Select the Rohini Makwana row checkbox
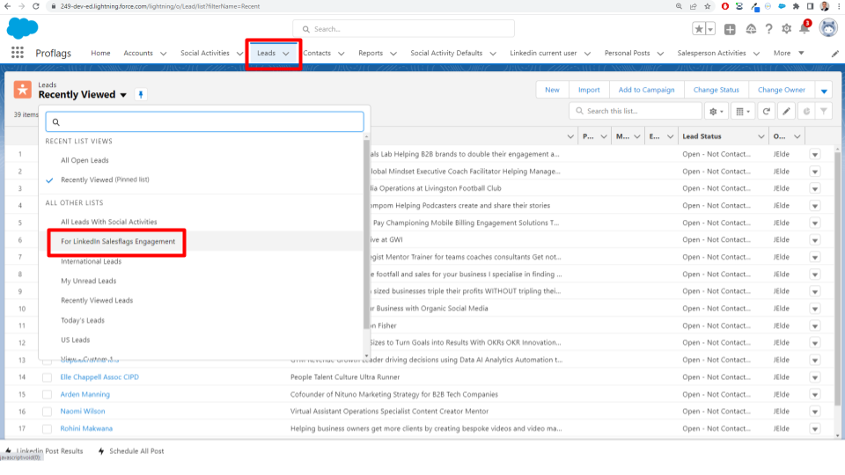845x475 pixels. tap(47, 428)
